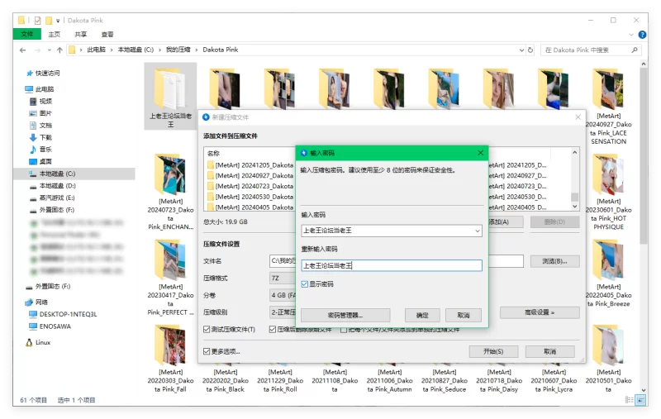
Task: Click 确定 in the password dialog
Action: [422, 315]
